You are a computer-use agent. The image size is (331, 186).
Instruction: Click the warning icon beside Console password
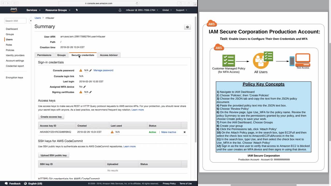[81, 70]
